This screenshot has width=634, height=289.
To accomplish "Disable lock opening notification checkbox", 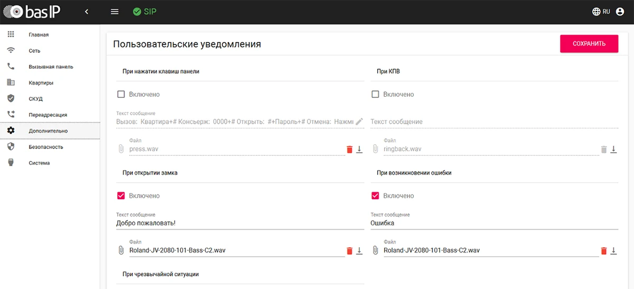I will pyautogui.click(x=121, y=196).
